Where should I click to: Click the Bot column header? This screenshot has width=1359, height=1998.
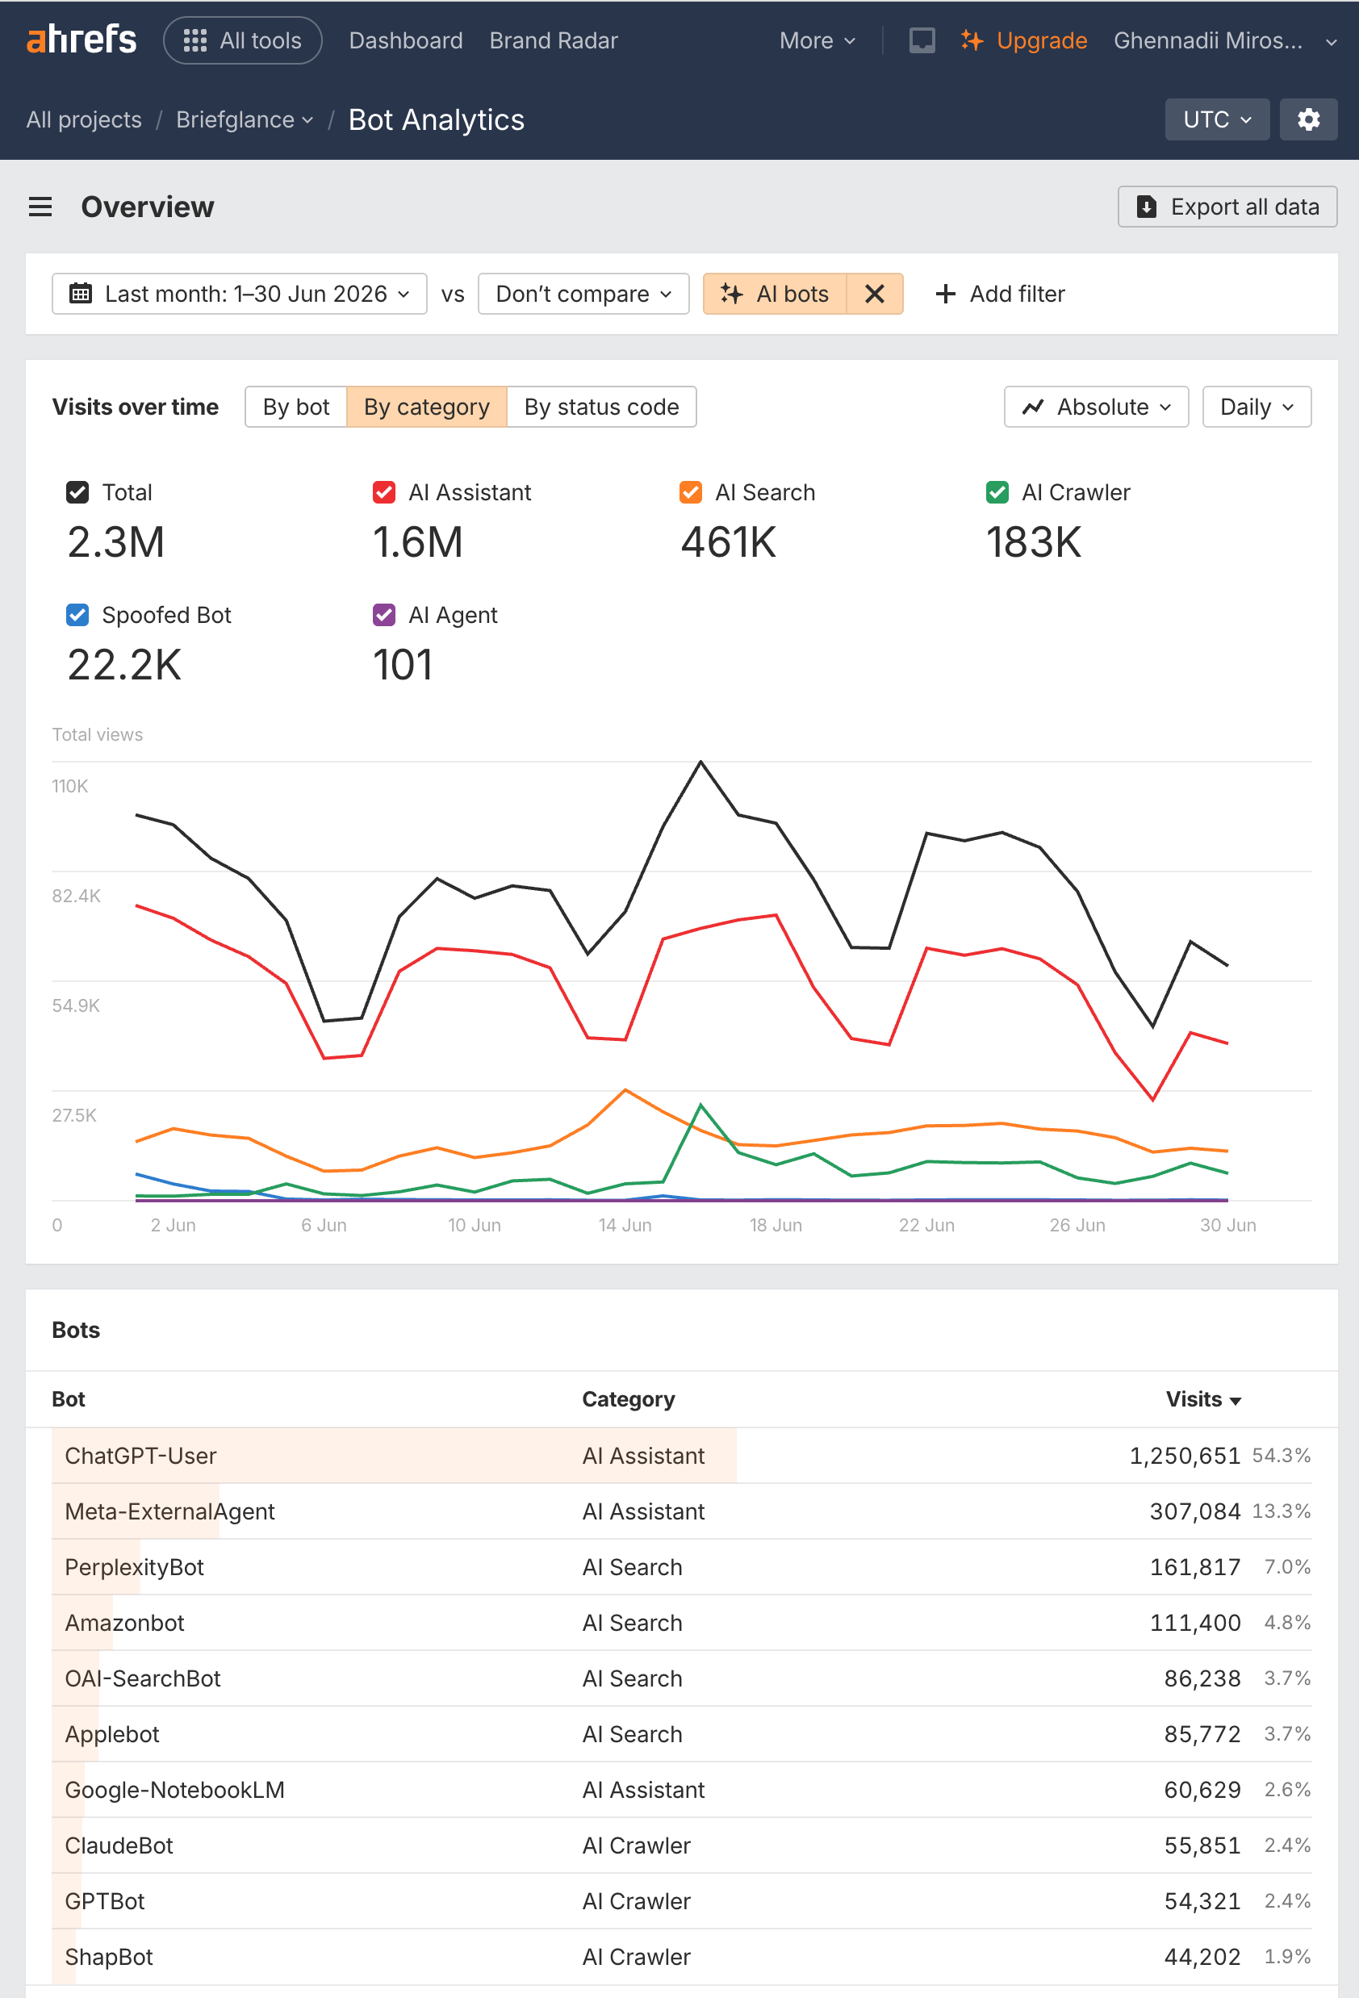click(x=69, y=1398)
